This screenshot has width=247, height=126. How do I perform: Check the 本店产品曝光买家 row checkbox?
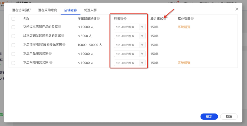coord(13,54)
